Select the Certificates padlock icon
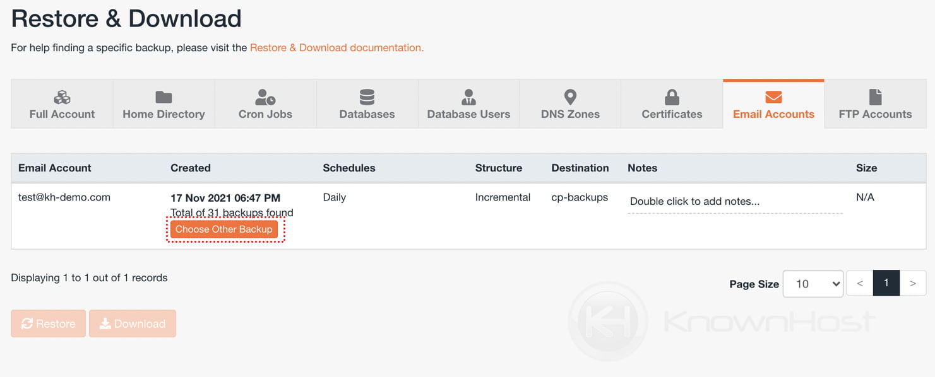 coord(671,96)
